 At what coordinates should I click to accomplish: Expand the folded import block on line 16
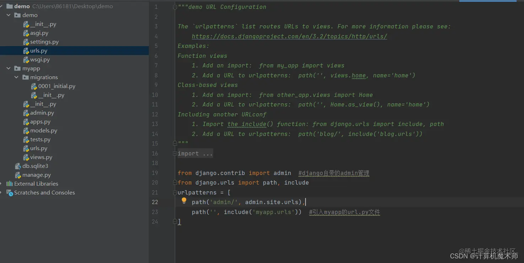(175, 153)
